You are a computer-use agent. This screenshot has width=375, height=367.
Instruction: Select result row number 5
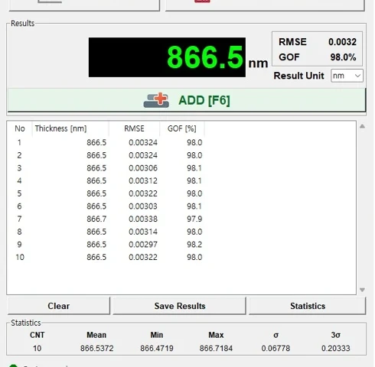106,193
